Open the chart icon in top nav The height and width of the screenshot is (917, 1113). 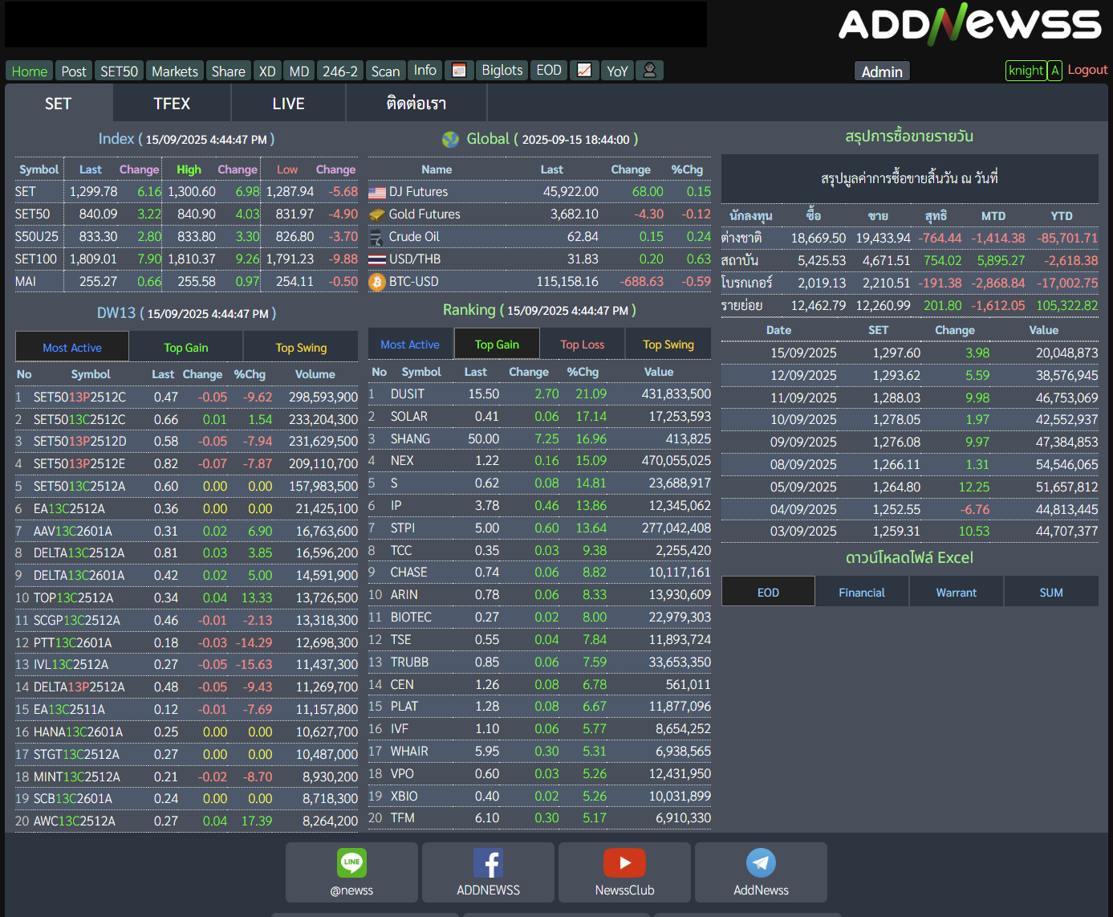[x=584, y=71]
